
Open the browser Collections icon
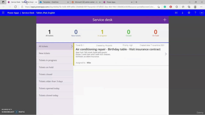(x=189, y=7)
